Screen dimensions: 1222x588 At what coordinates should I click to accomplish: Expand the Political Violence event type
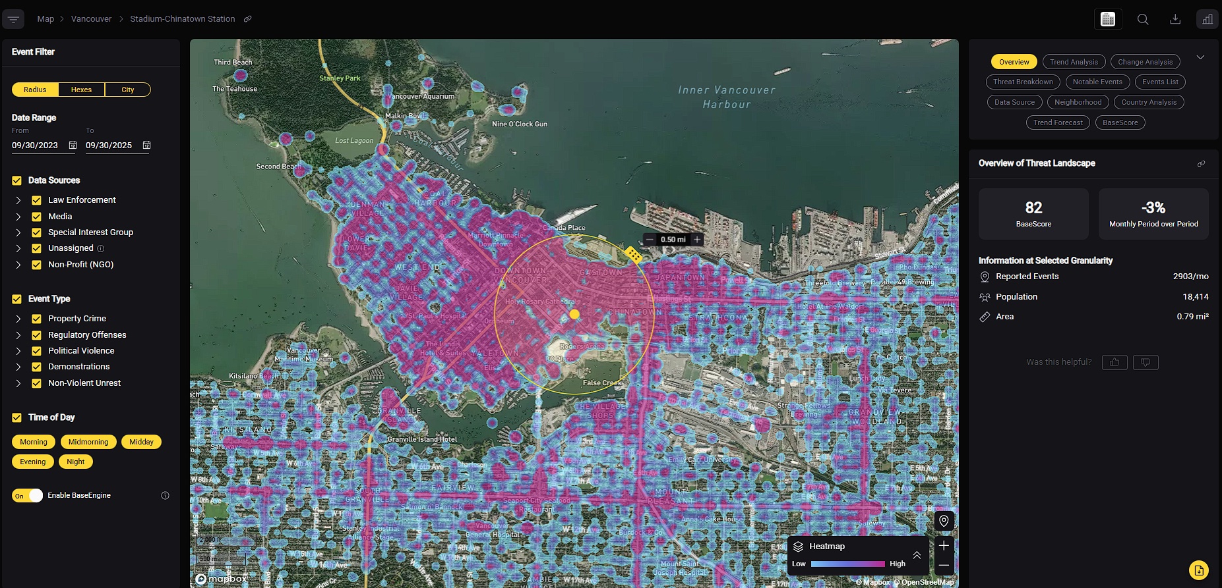pyautogui.click(x=18, y=351)
